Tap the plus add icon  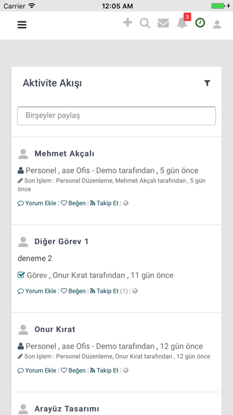(127, 23)
